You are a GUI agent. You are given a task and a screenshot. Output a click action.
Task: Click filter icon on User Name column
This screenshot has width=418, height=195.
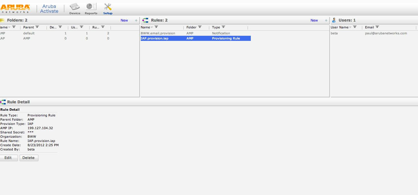pyautogui.click(x=355, y=27)
